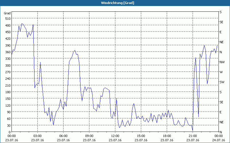The height and width of the screenshot is (143, 230).
Task: Select the NW compass label on right axis
Action: coord(222,62)
